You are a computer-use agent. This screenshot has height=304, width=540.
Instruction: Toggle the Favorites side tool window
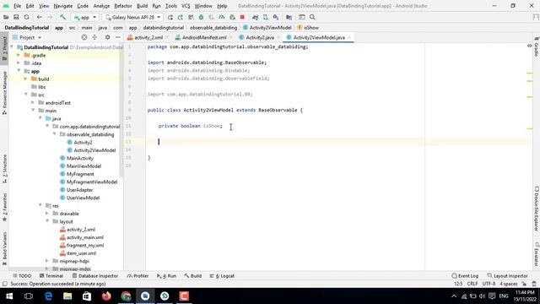[x=4, y=207]
